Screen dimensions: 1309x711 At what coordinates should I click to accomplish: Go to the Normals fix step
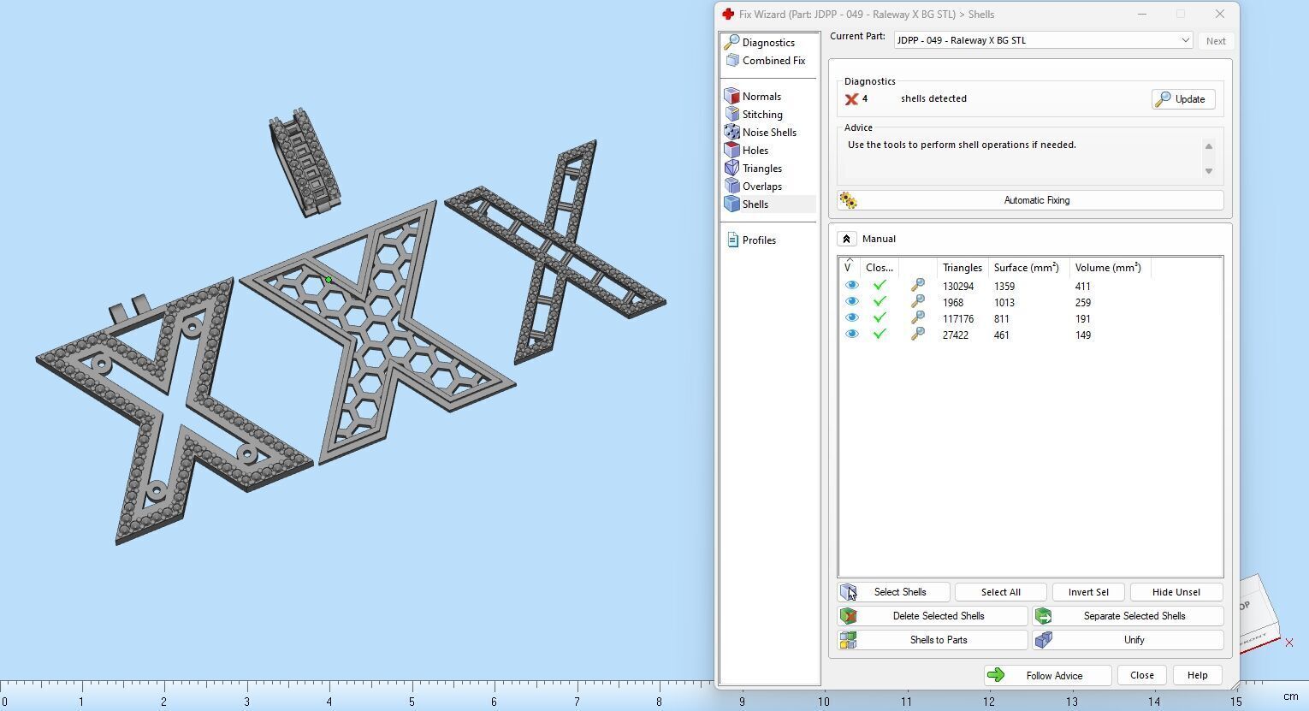pos(761,97)
